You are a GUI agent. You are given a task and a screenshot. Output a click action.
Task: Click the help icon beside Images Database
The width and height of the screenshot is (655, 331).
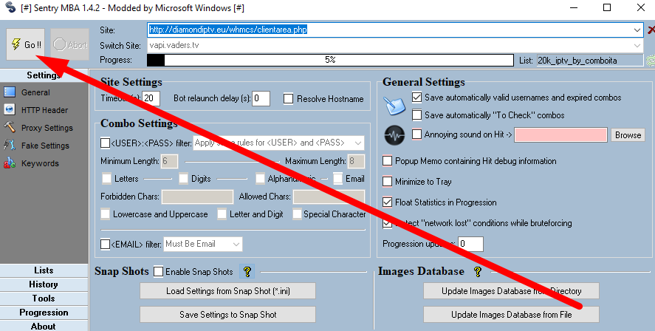(x=478, y=272)
